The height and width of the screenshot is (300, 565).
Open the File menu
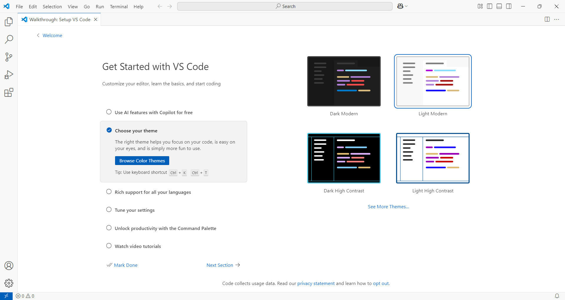point(19,6)
